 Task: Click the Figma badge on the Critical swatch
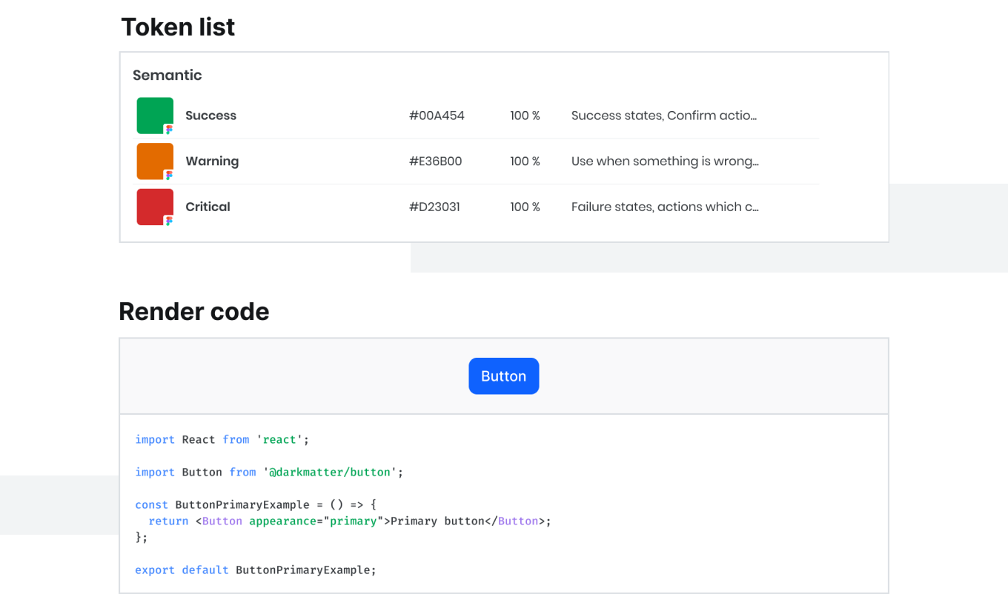point(170,222)
